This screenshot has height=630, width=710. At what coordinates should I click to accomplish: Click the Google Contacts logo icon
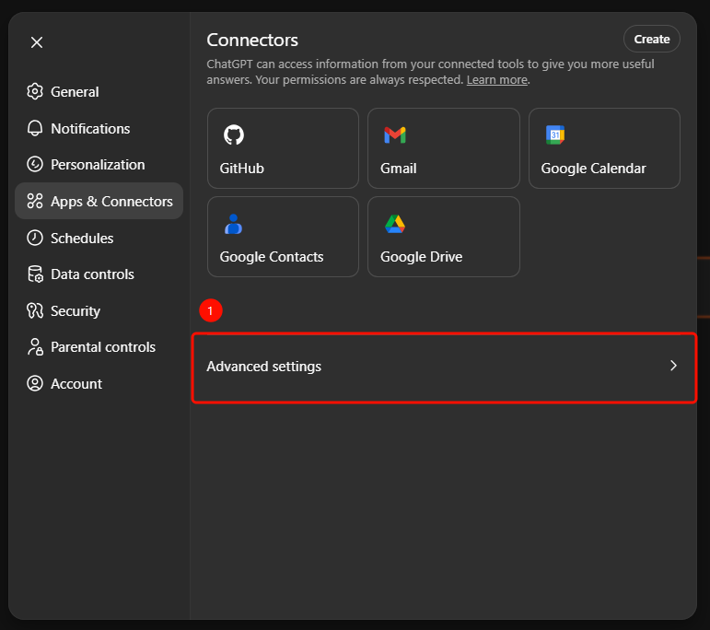tap(233, 224)
